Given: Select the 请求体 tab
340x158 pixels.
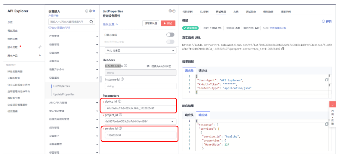Looking at the screenshot, I should (203, 71).
